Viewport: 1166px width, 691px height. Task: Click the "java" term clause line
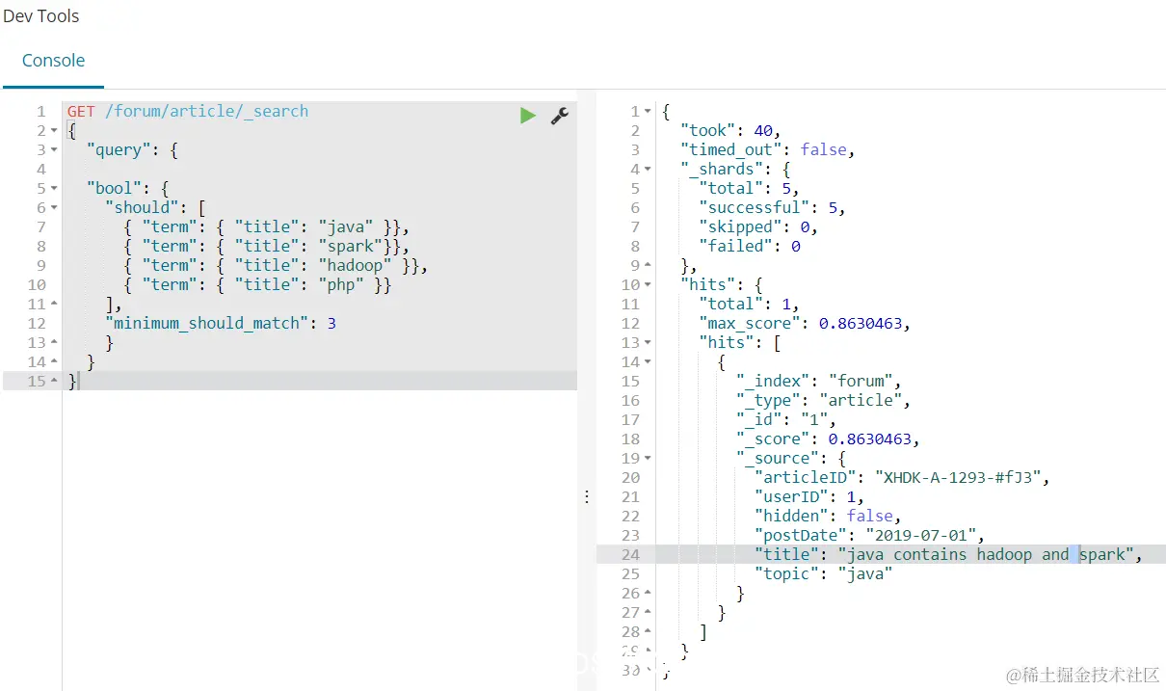coord(266,226)
